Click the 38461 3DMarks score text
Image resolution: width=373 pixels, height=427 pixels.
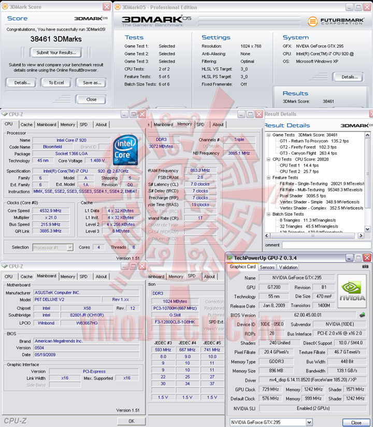coord(56,39)
